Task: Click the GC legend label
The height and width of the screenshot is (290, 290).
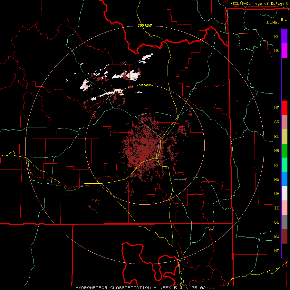Action: pos(276,222)
